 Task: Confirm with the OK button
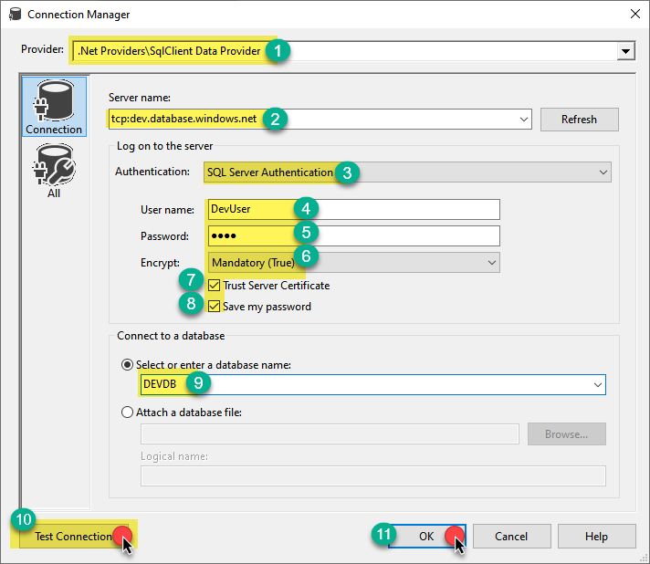pos(426,537)
